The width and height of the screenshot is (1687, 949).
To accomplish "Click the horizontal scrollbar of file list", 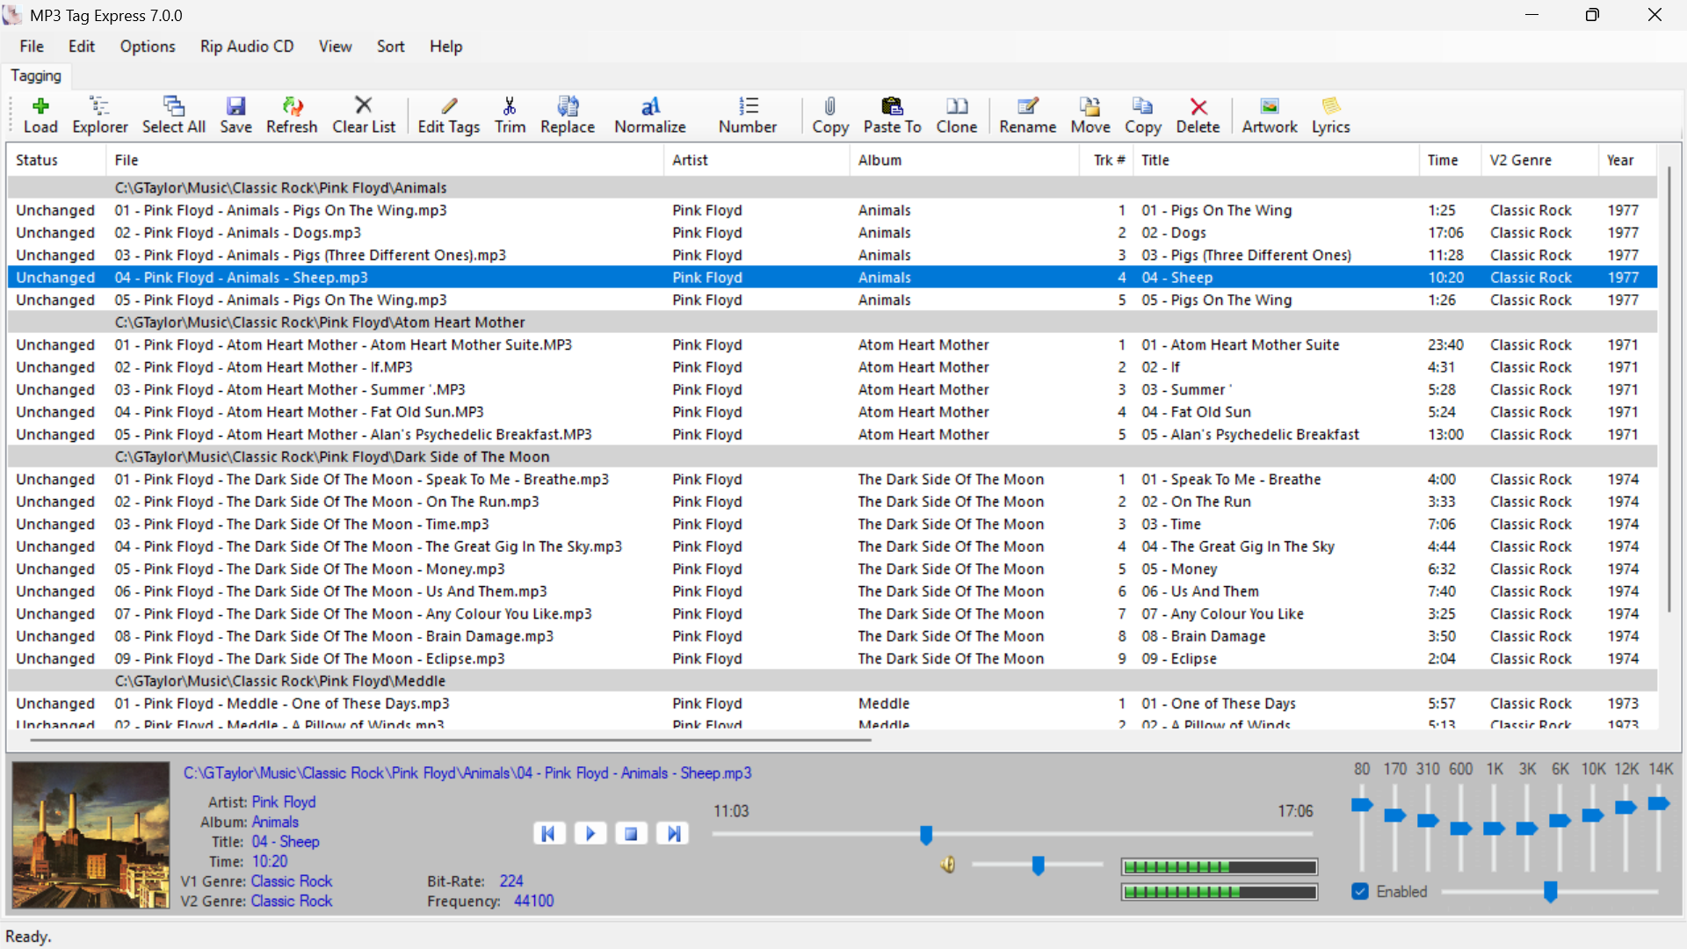I will click(x=450, y=741).
